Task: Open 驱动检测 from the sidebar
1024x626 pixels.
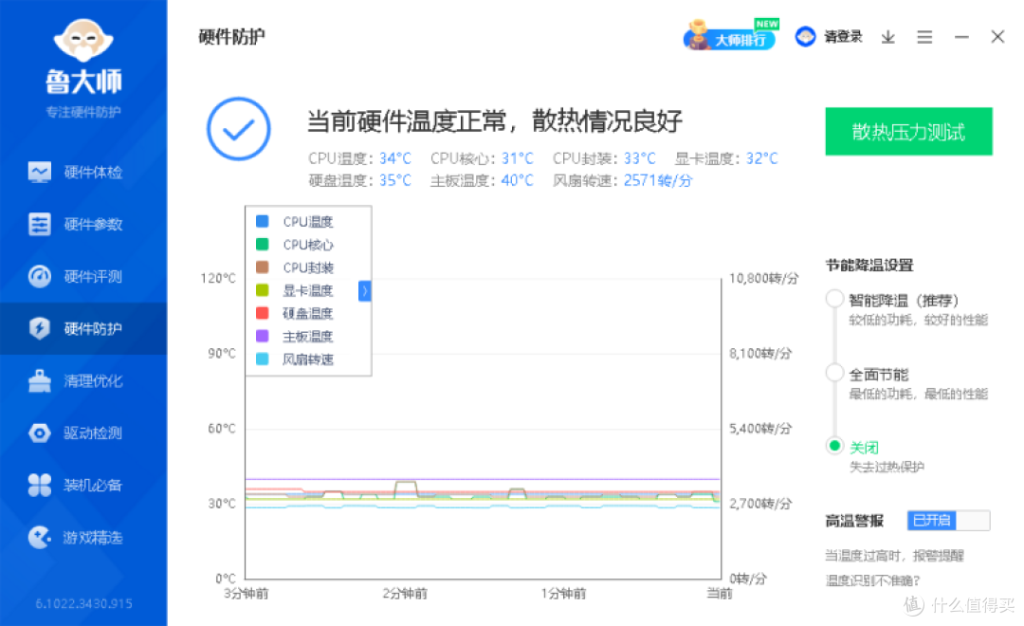Action: [x=83, y=433]
